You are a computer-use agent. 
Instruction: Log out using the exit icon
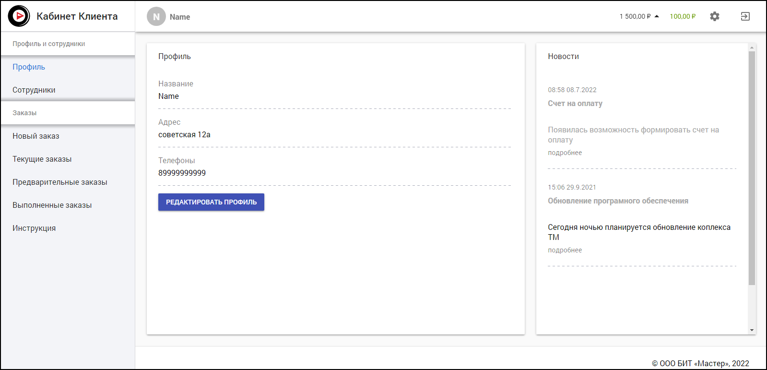click(745, 16)
